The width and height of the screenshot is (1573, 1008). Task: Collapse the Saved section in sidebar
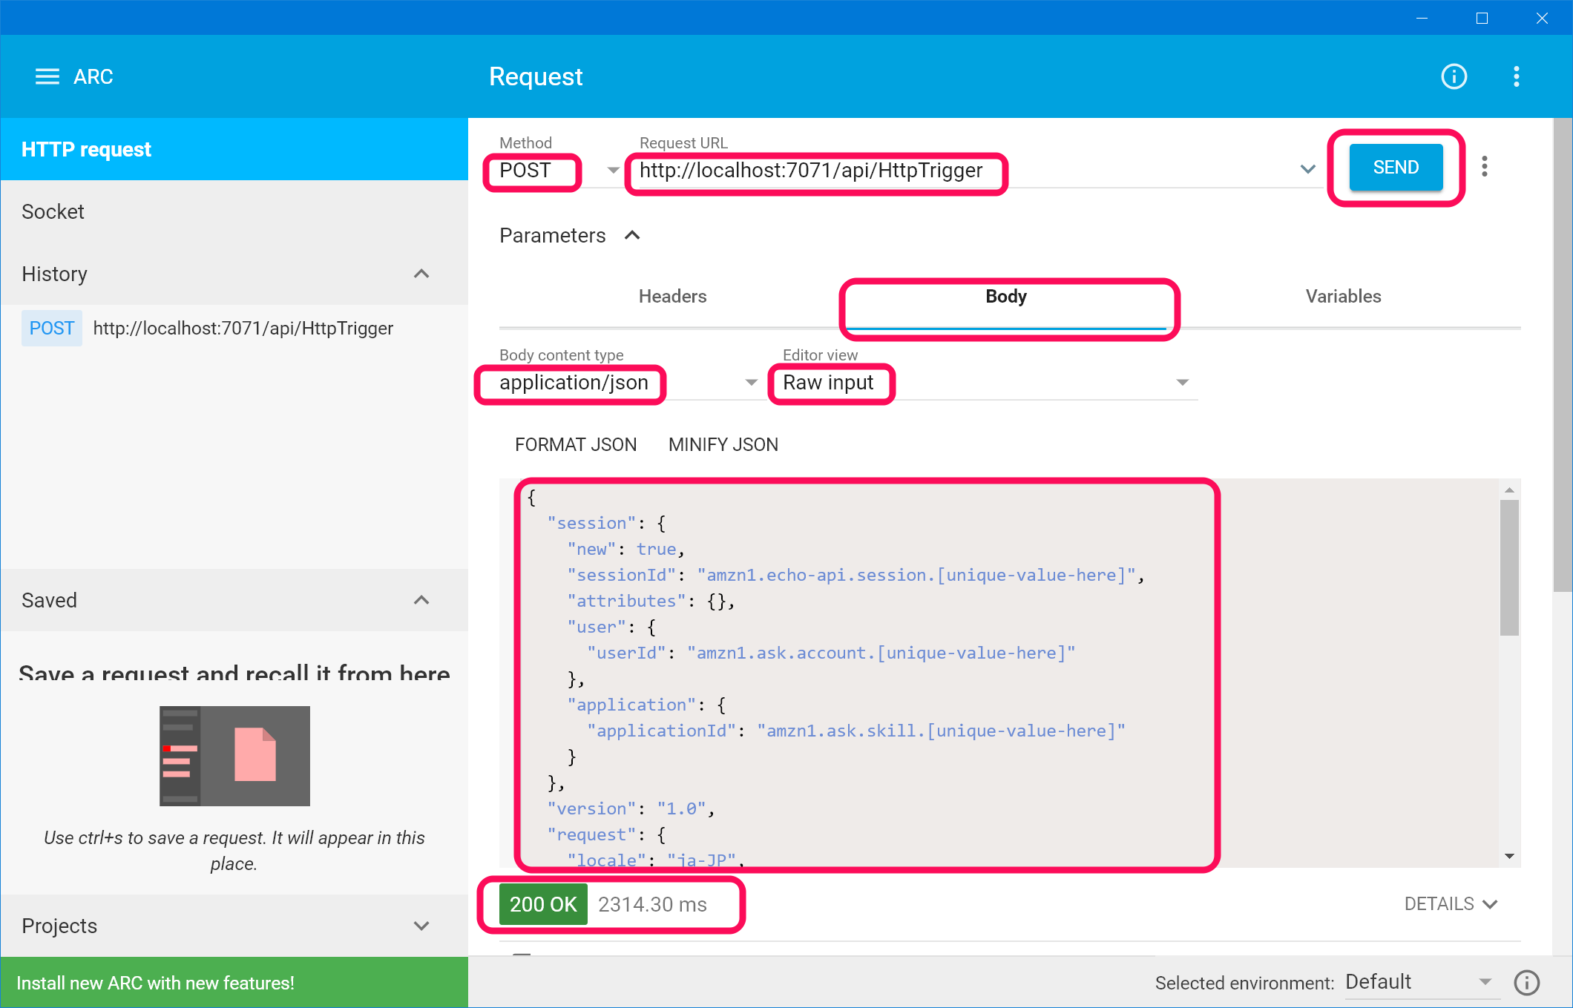[x=421, y=600]
